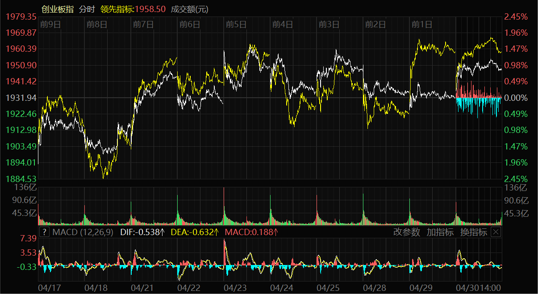Click the 1979.35 price axis label
This screenshot has height=294, width=538.
(21, 17)
